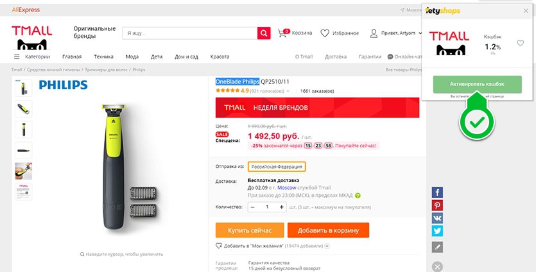536x272 pixels.
Task: Select Российская Федерация shipping origin option
Action: click(277, 167)
